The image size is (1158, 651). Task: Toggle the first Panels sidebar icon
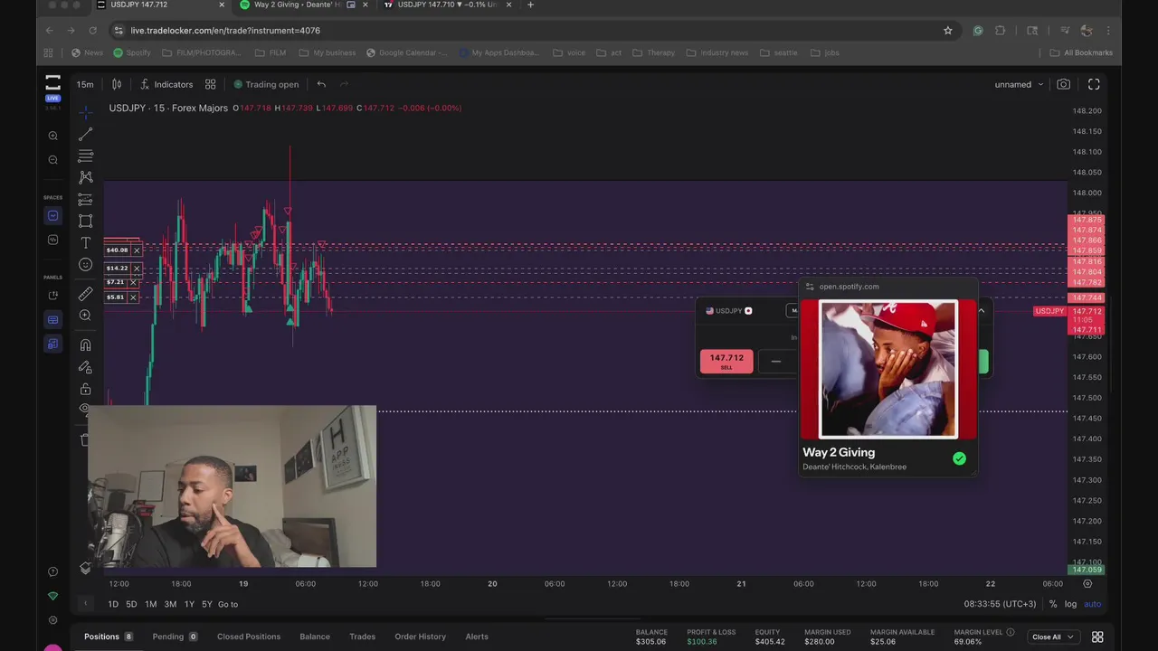[52, 295]
